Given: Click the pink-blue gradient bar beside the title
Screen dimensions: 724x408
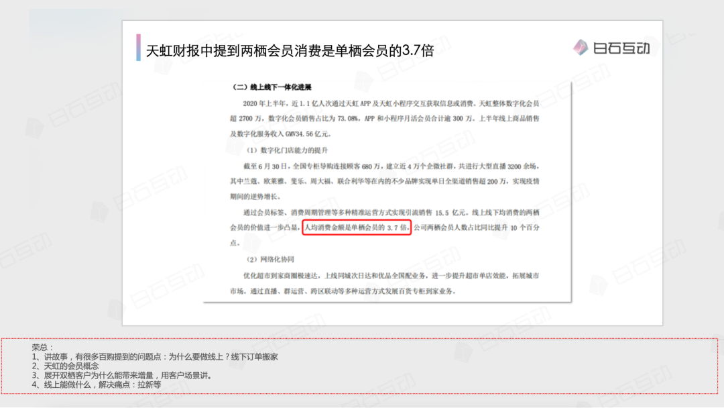Looking at the screenshot, I should pos(138,48).
